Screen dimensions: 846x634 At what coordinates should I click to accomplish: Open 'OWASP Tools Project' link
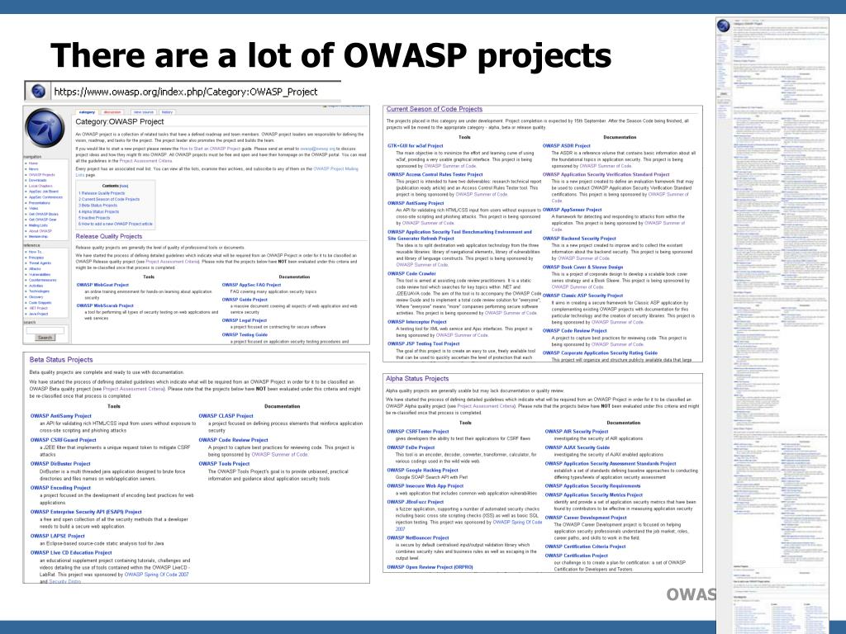point(224,464)
